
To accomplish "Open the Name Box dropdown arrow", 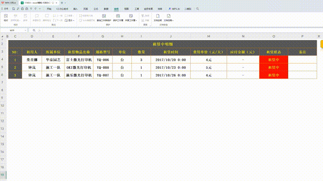I will point(25,30).
